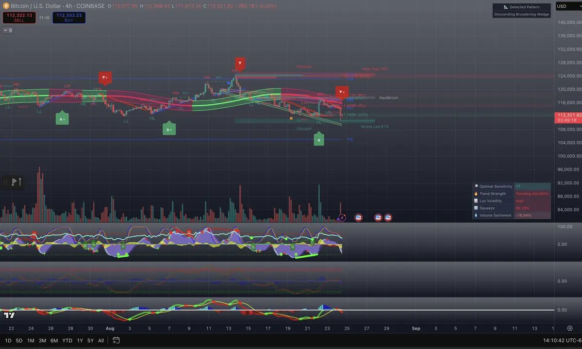The height and width of the screenshot is (349, 582).
Task: Select the volume profile flag drawing tool
Action: coord(14,182)
